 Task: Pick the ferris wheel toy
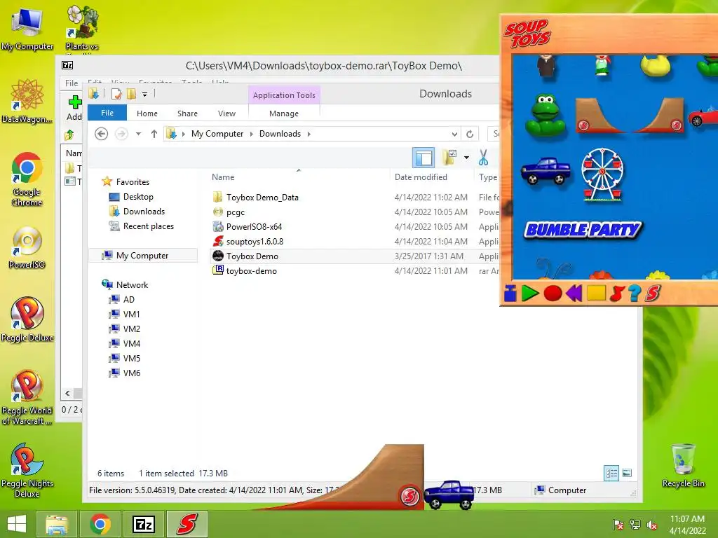pos(602,174)
